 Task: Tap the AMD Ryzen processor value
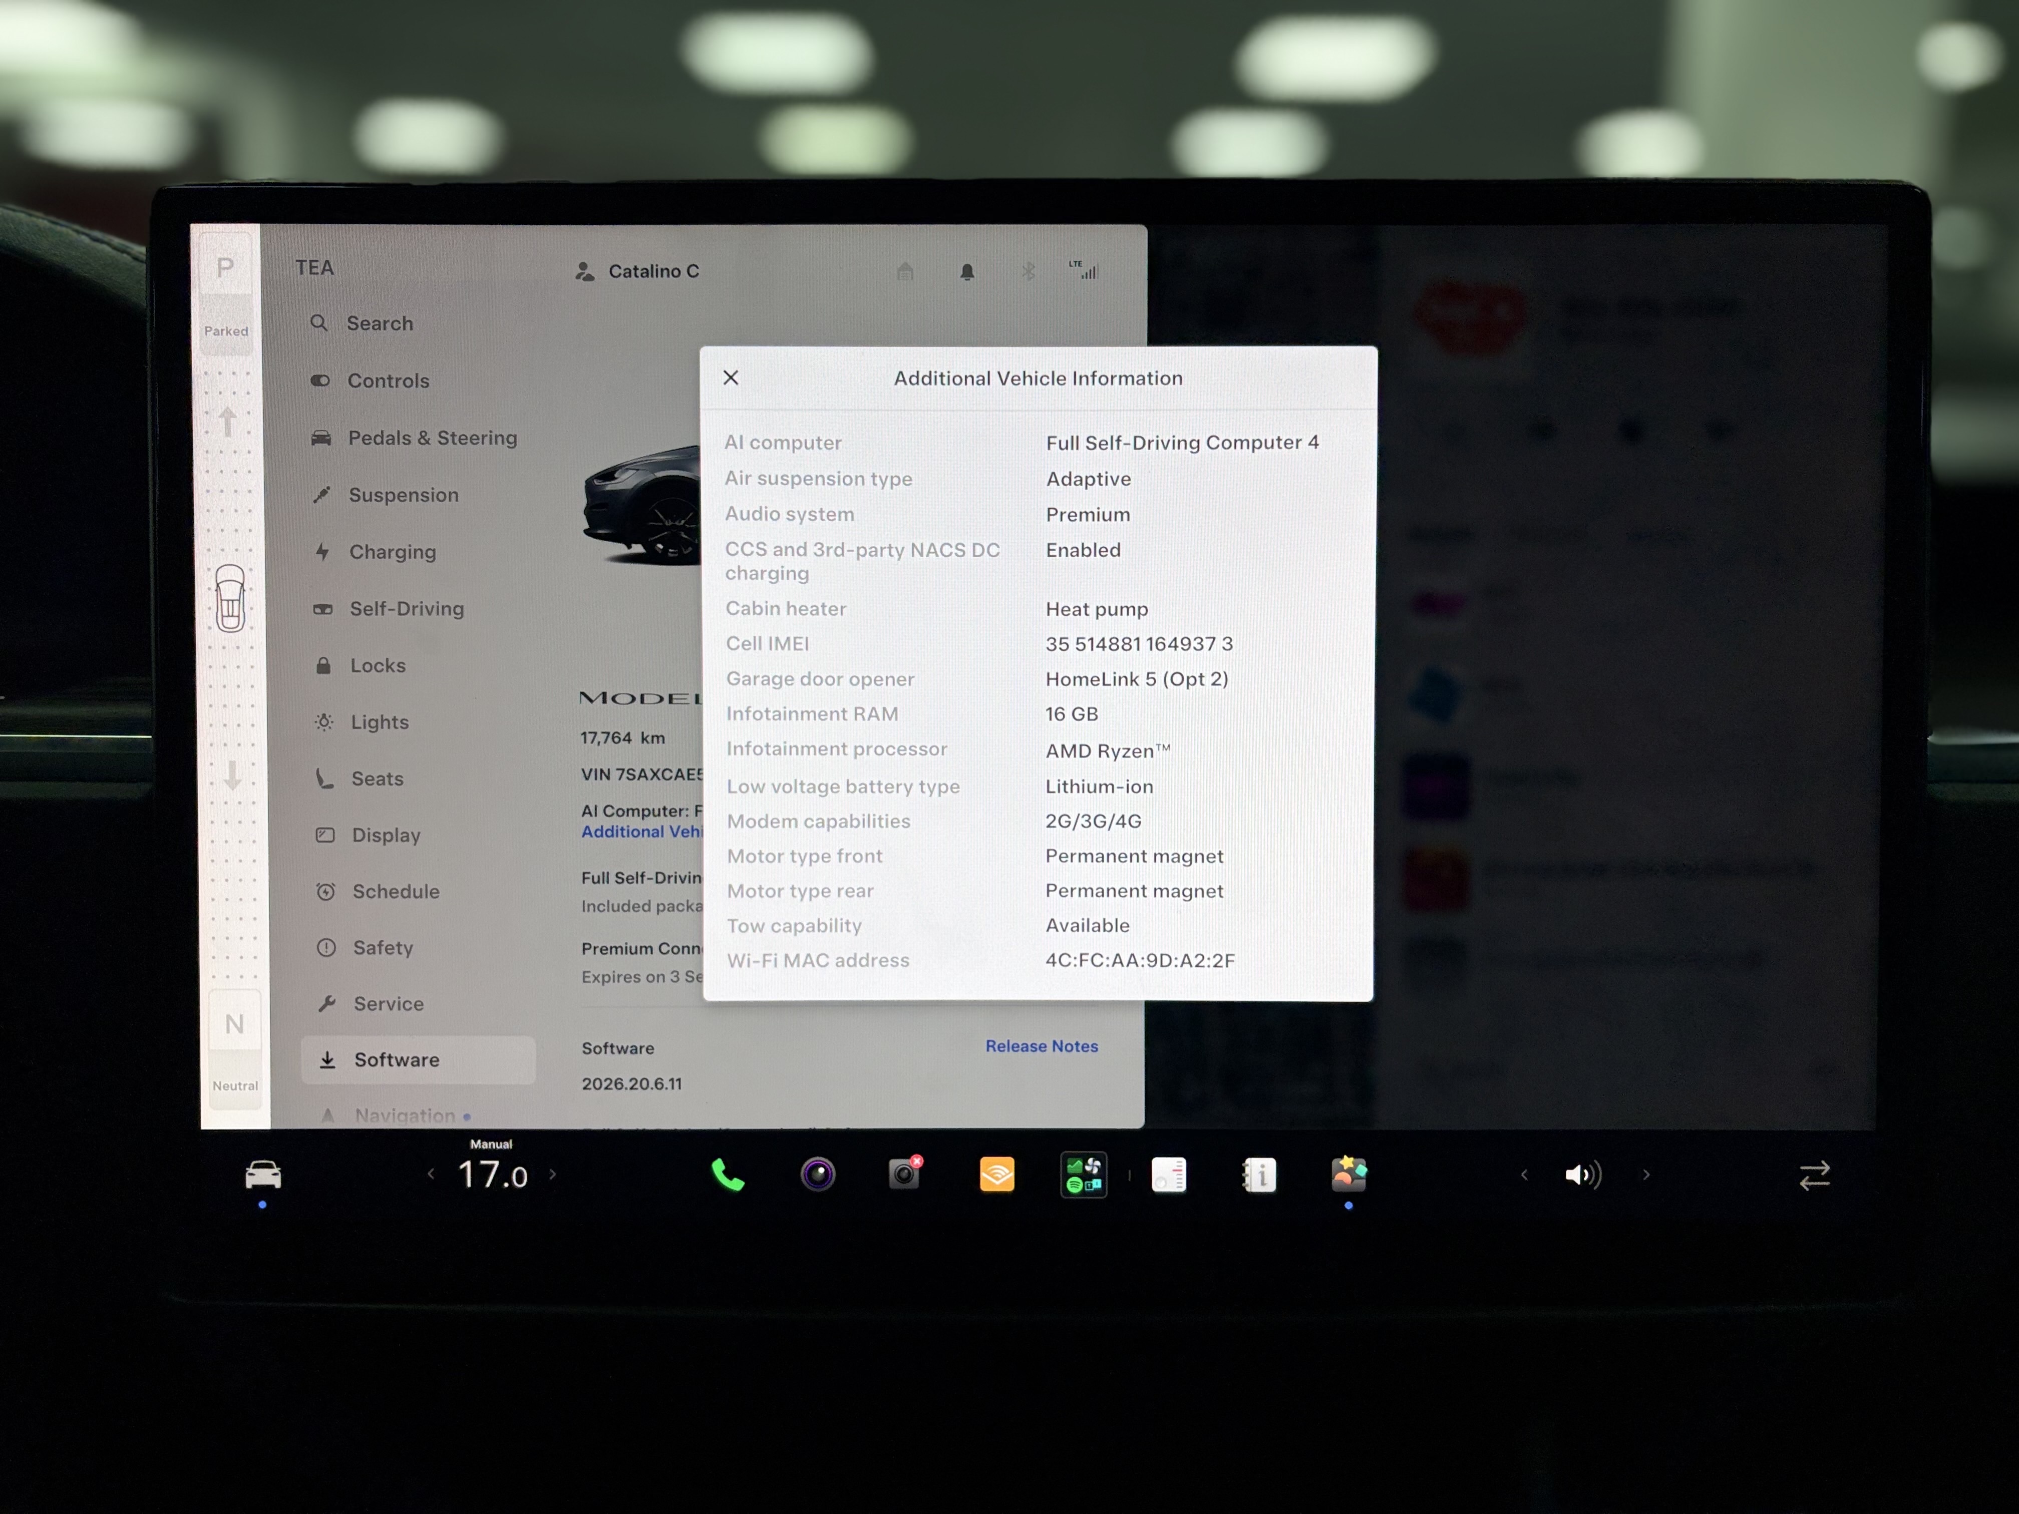tap(1107, 750)
